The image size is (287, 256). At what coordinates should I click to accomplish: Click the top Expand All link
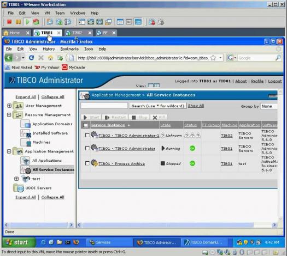click(x=26, y=97)
